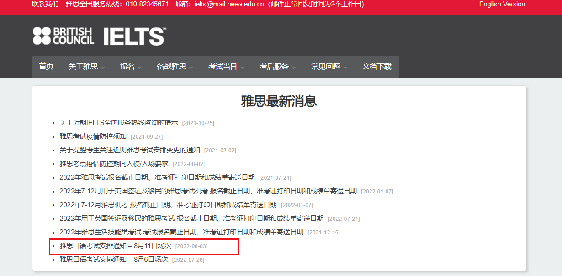Click the 雅思最新消息 heading
The width and height of the screenshot is (562, 276).
click(279, 101)
